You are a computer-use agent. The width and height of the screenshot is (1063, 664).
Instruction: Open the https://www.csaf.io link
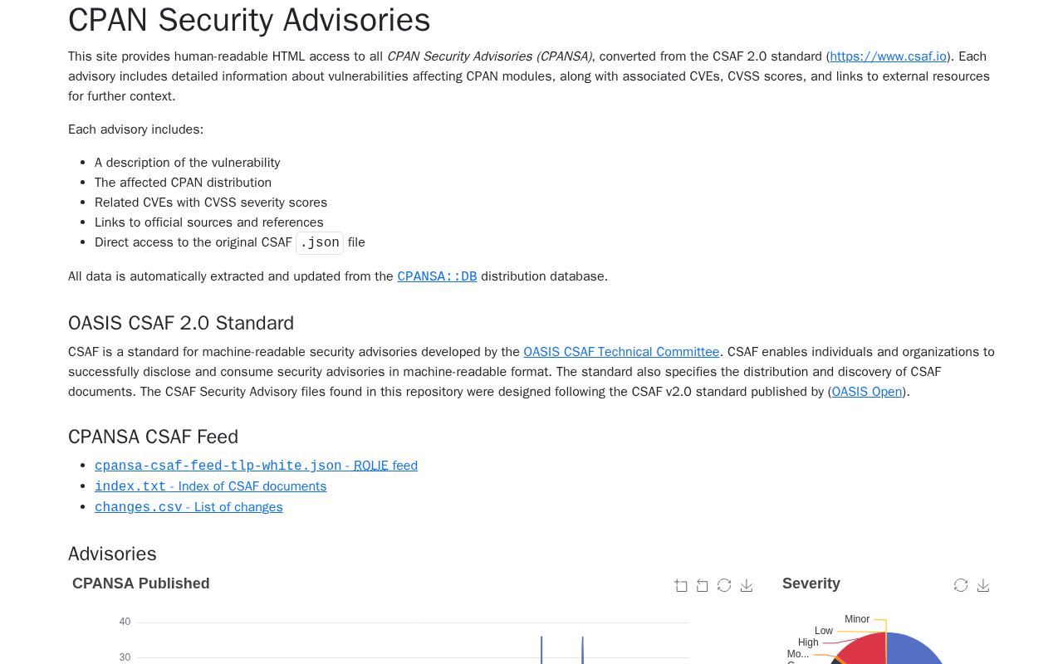pyautogui.click(x=888, y=56)
